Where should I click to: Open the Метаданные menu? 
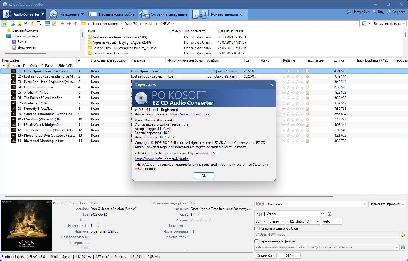pos(66,14)
